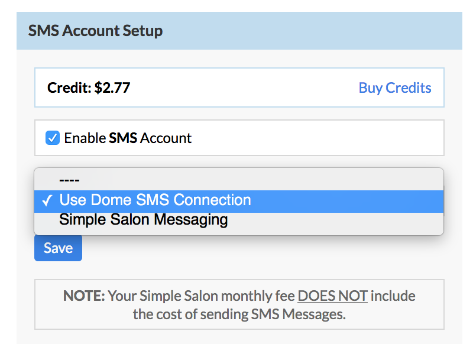Click the highlighted blue dropdown row
The image size is (473, 344).
(x=239, y=201)
